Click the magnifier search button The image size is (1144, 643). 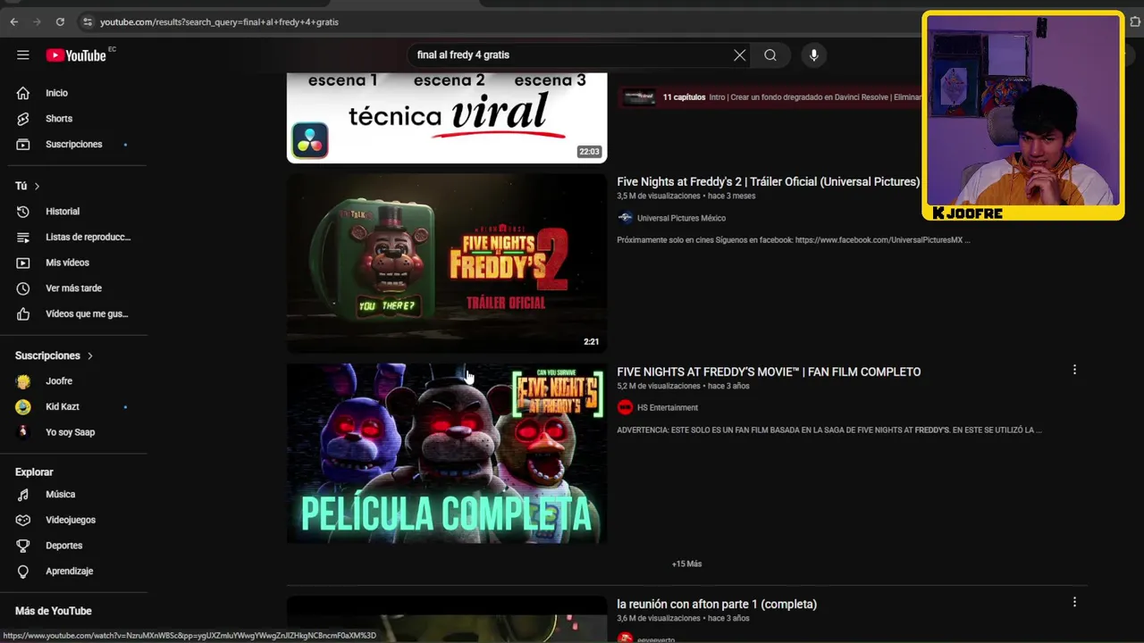click(x=770, y=55)
